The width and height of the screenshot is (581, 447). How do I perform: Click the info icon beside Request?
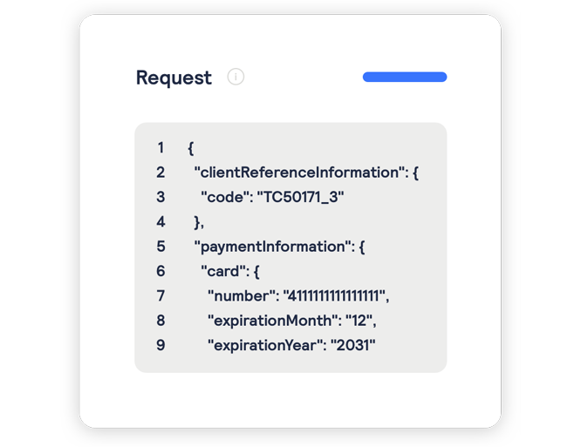pos(236,77)
